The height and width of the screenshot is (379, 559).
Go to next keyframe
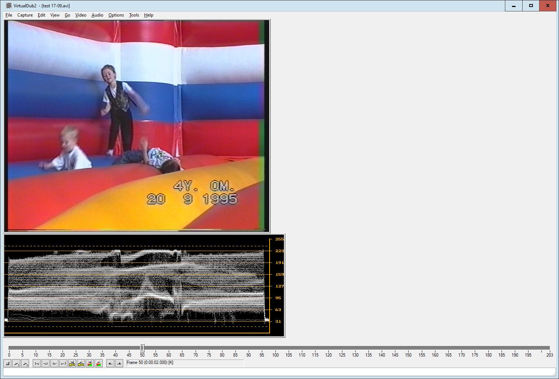[x=81, y=364]
